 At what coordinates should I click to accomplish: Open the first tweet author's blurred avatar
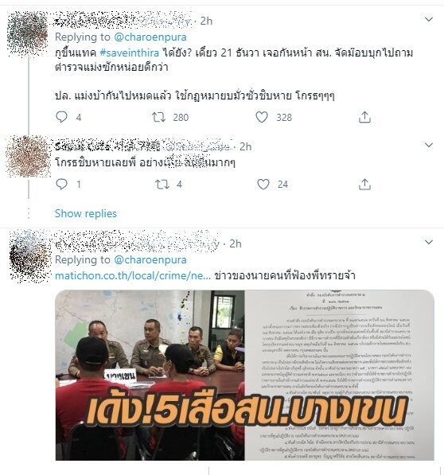click(x=28, y=33)
